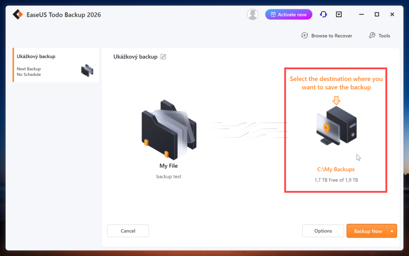Click the Cancel button
The width and height of the screenshot is (409, 256).
tap(128, 231)
